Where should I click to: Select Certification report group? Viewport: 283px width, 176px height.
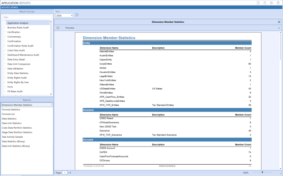[x=14, y=32]
